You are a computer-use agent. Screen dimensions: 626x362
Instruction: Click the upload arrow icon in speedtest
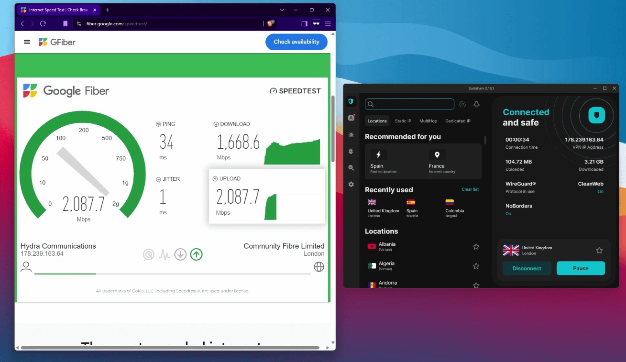click(x=196, y=254)
